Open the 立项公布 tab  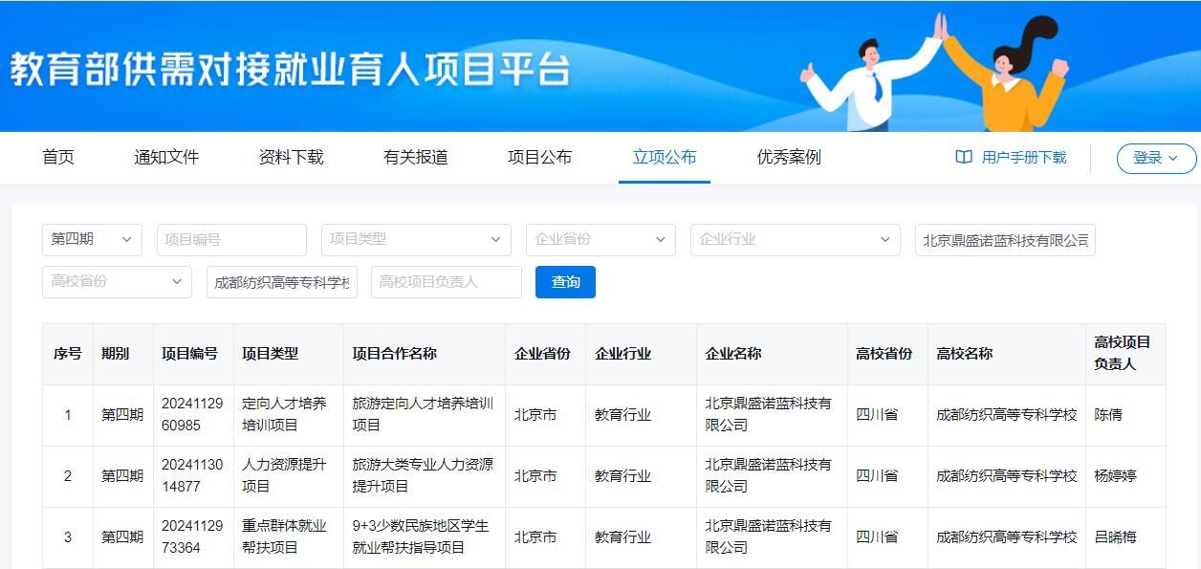tap(664, 158)
